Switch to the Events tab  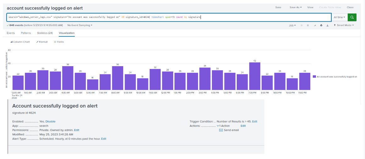[11, 33]
